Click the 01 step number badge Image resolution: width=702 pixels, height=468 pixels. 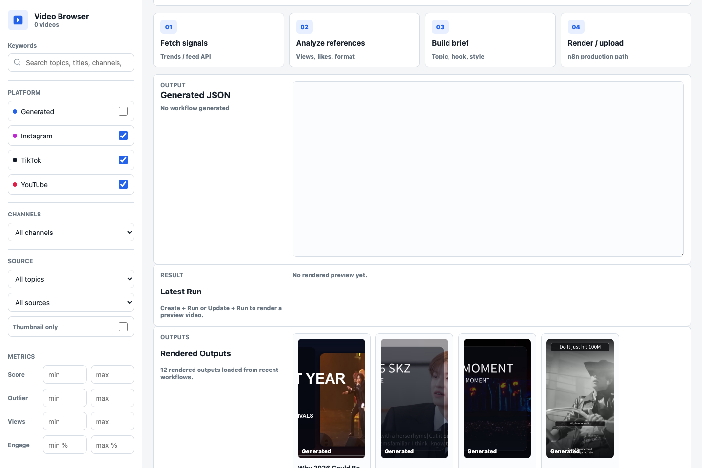click(169, 27)
